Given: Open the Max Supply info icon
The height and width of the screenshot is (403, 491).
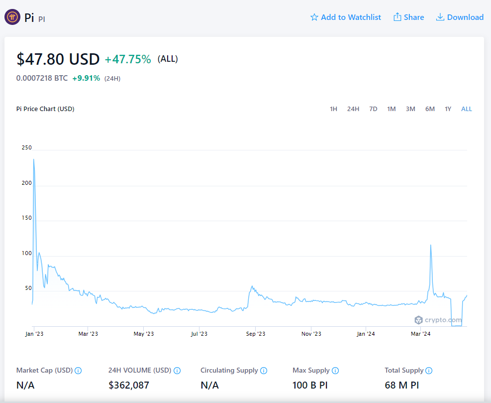Looking at the screenshot, I should pos(335,371).
